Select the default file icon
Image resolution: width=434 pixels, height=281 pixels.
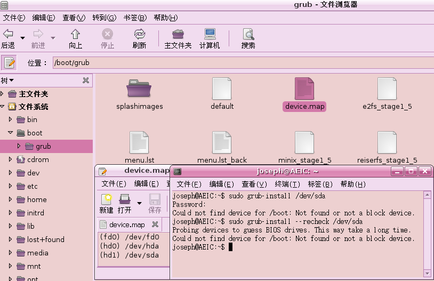[222, 89]
